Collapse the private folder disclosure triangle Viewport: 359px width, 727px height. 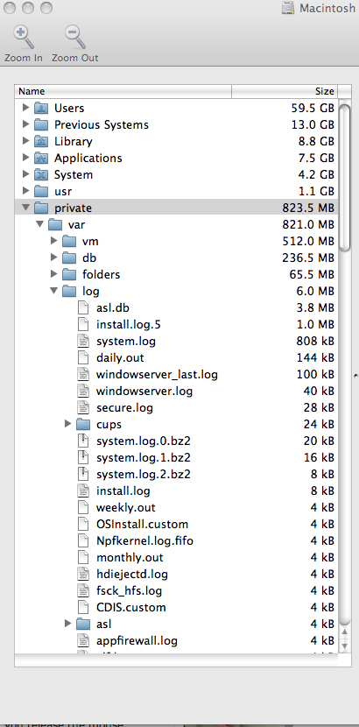coord(26,208)
